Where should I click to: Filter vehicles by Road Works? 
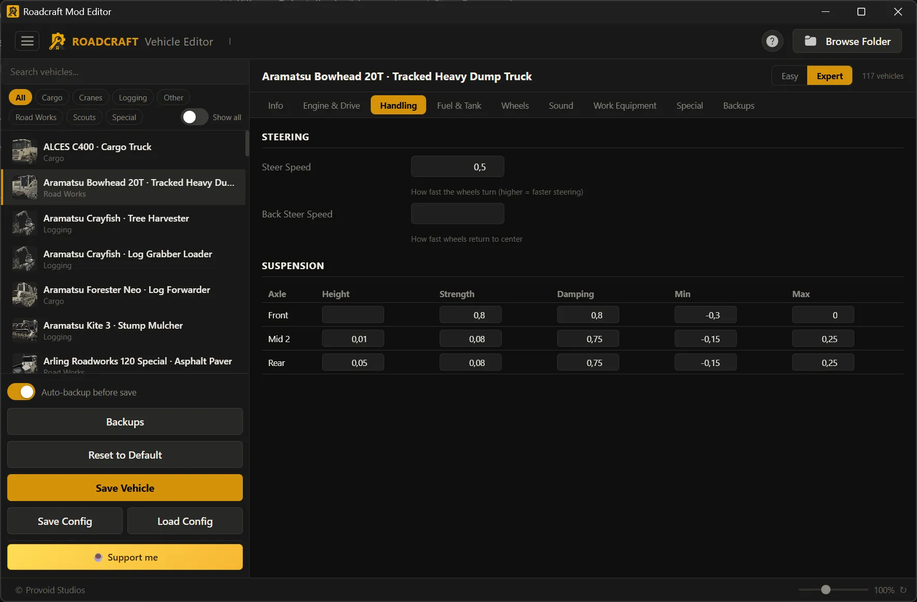36,117
